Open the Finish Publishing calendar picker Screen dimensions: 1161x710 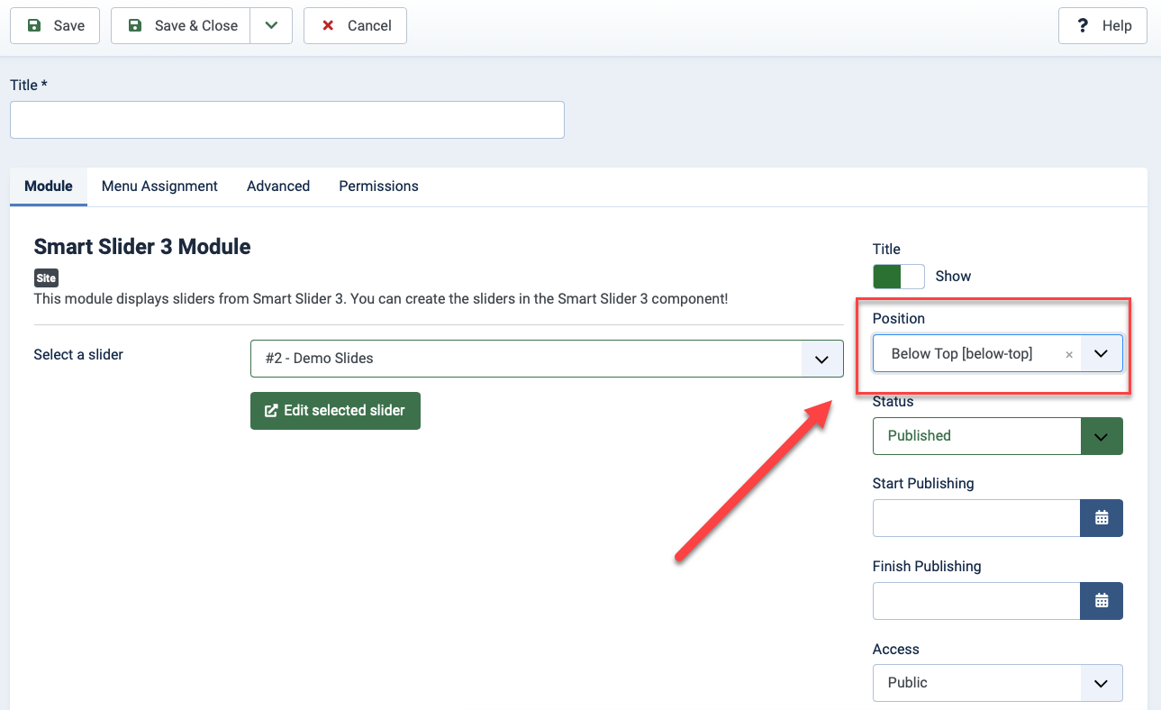pos(1101,601)
